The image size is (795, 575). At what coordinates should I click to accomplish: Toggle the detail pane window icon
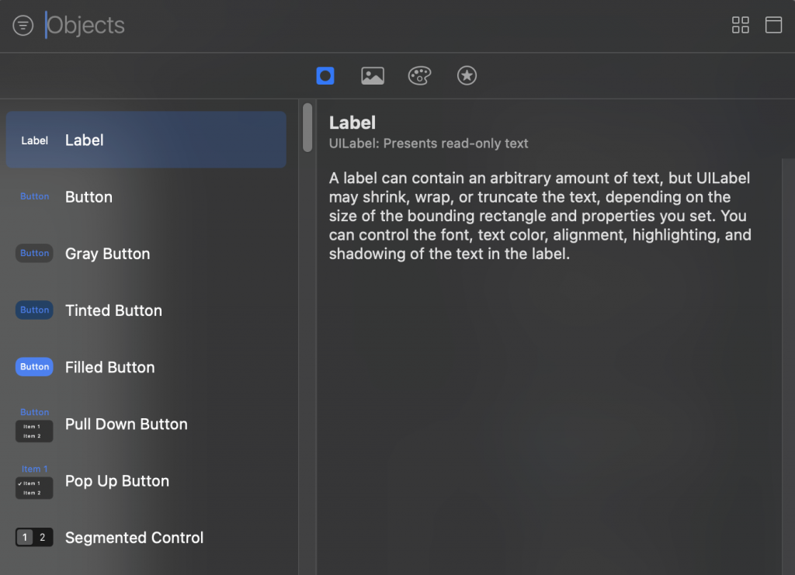[x=773, y=25]
